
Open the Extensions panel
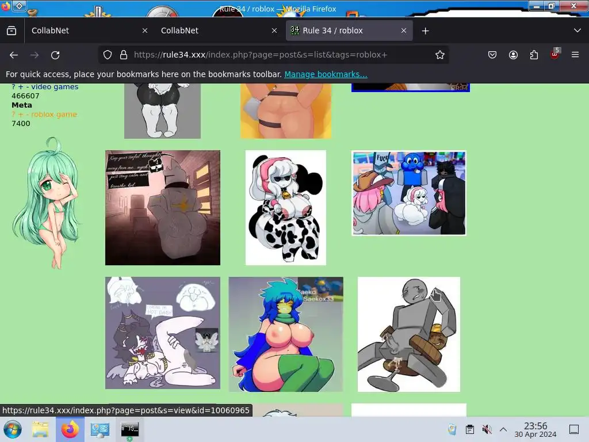pyautogui.click(x=534, y=55)
